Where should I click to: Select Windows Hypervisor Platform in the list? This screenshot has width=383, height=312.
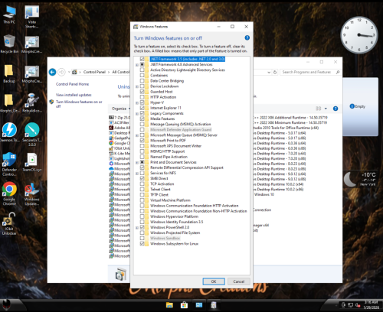click(x=174, y=216)
